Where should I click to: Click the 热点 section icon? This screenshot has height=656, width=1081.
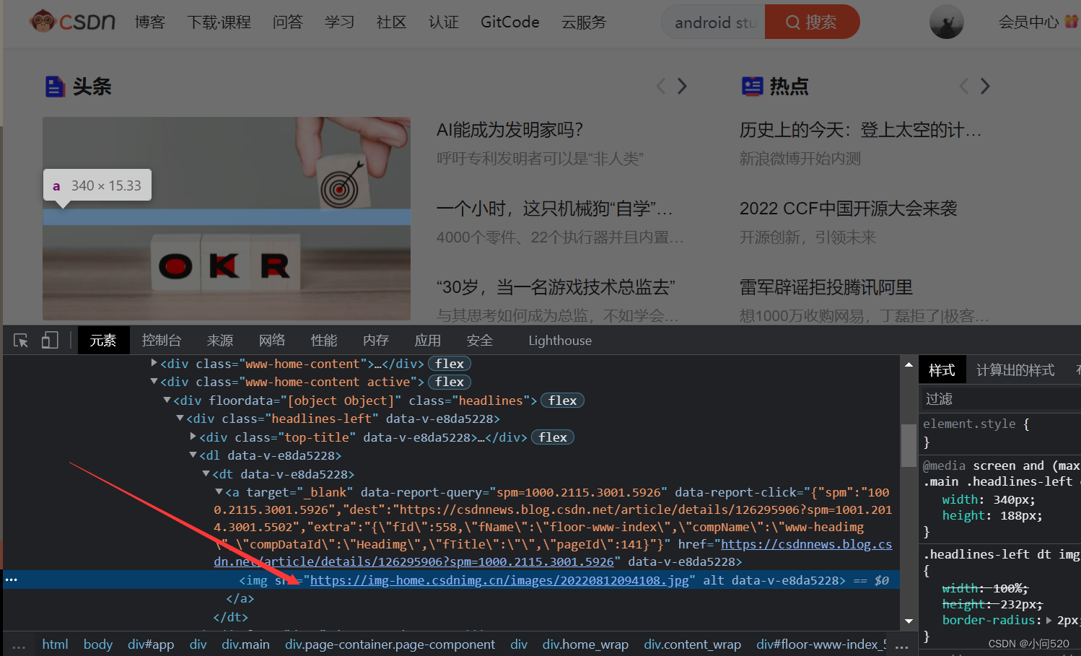(x=752, y=87)
